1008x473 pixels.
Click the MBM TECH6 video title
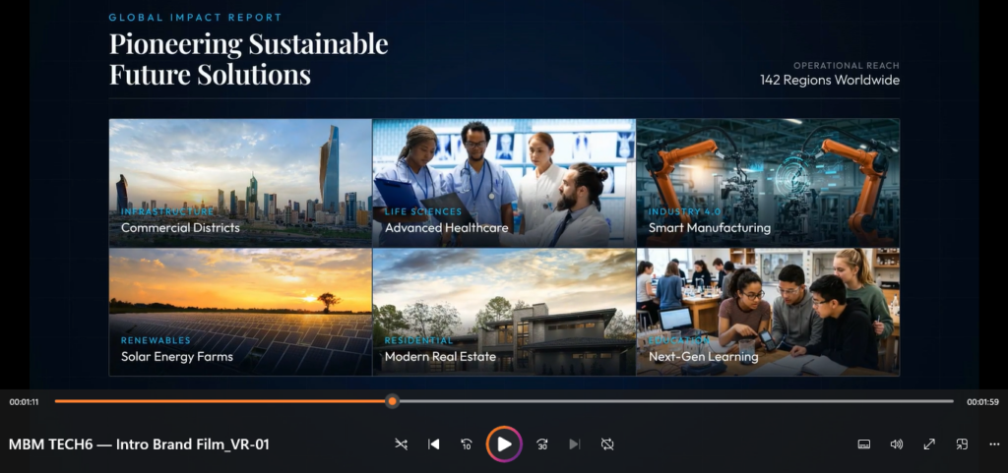(x=139, y=444)
